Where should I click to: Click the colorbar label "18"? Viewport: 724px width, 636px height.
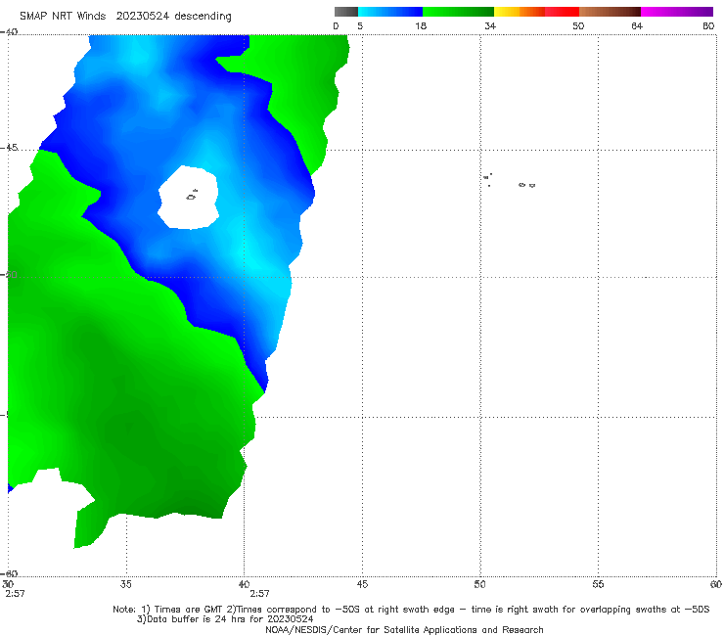coord(421,25)
